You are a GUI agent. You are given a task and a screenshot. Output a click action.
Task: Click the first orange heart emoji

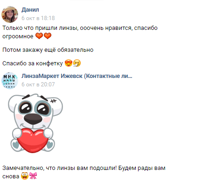[39, 36]
